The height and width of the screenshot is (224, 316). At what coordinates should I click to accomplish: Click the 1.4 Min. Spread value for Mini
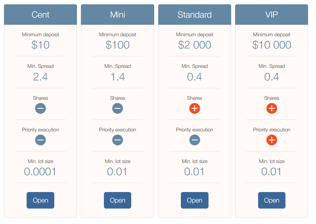pos(118,76)
